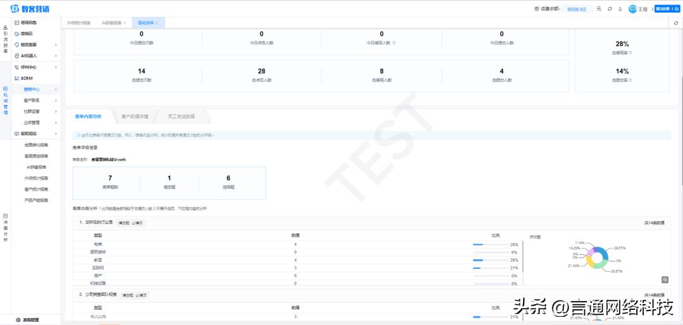Screen dimensions: 683x325
Task: Click the 14 总提交次数 stat
Action: pyautogui.click(x=141, y=75)
